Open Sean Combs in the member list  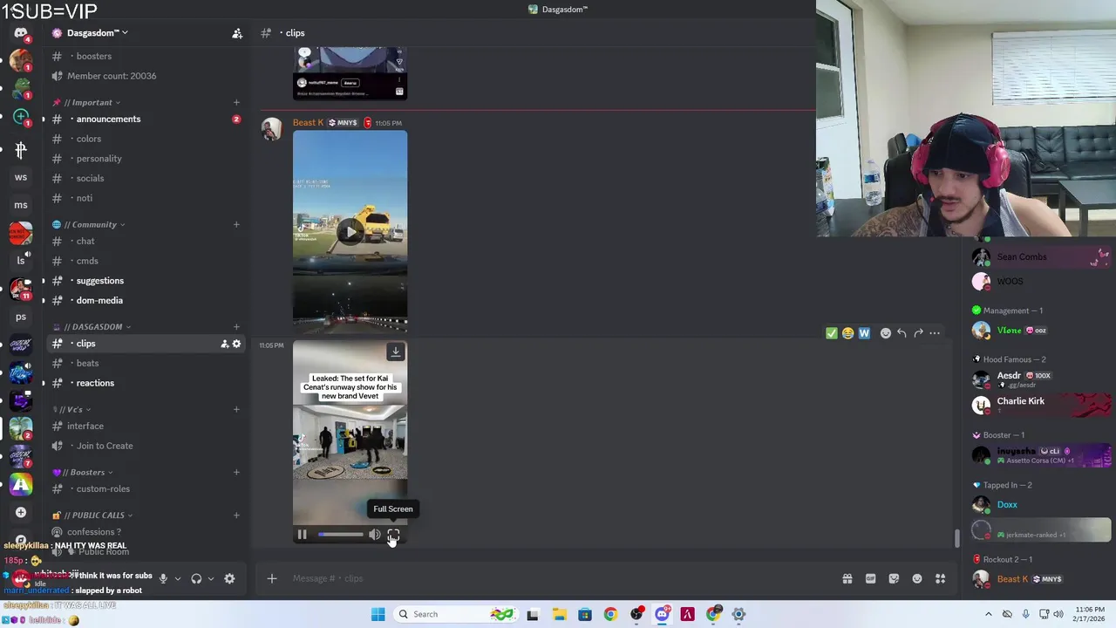pos(1039,256)
